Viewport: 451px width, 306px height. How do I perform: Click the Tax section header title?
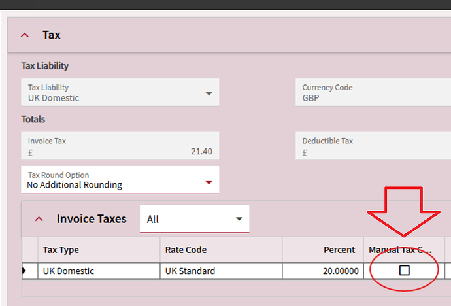(52, 35)
